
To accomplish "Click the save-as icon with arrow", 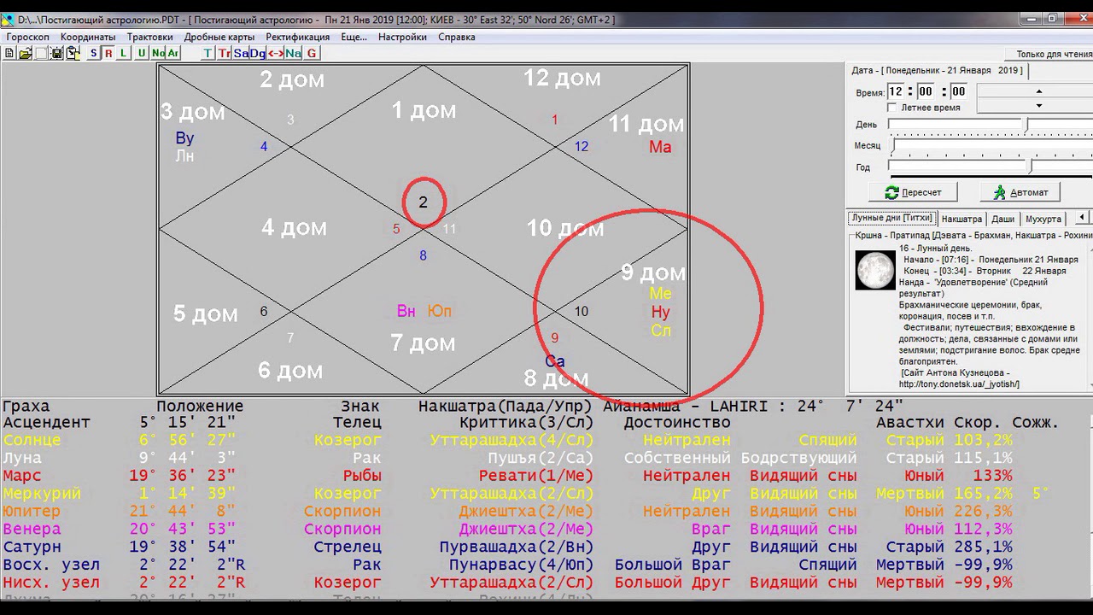I will (73, 53).
